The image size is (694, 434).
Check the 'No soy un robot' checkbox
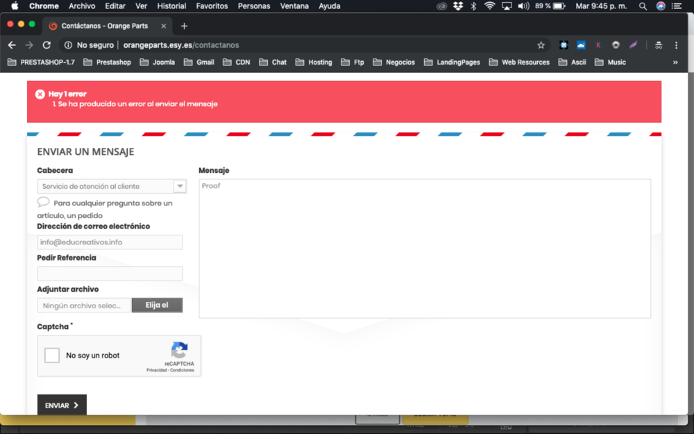coord(52,356)
